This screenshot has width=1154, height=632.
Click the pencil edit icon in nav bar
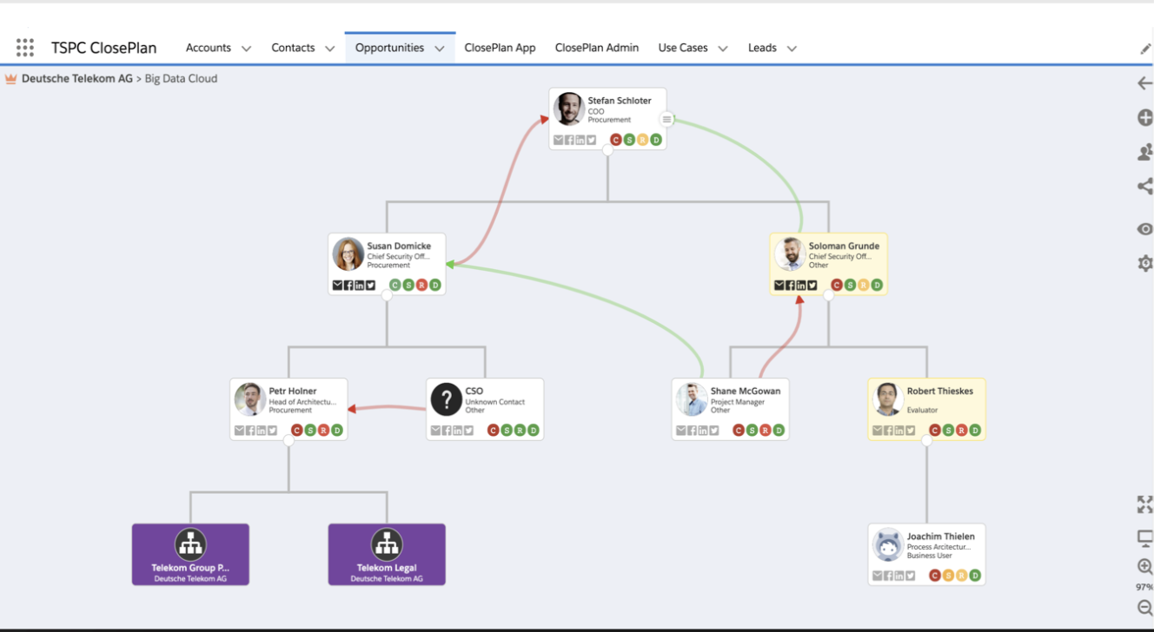click(1145, 49)
